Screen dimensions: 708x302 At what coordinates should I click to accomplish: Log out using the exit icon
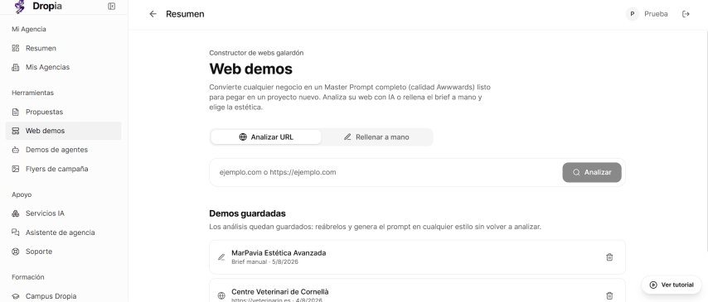coord(686,14)
